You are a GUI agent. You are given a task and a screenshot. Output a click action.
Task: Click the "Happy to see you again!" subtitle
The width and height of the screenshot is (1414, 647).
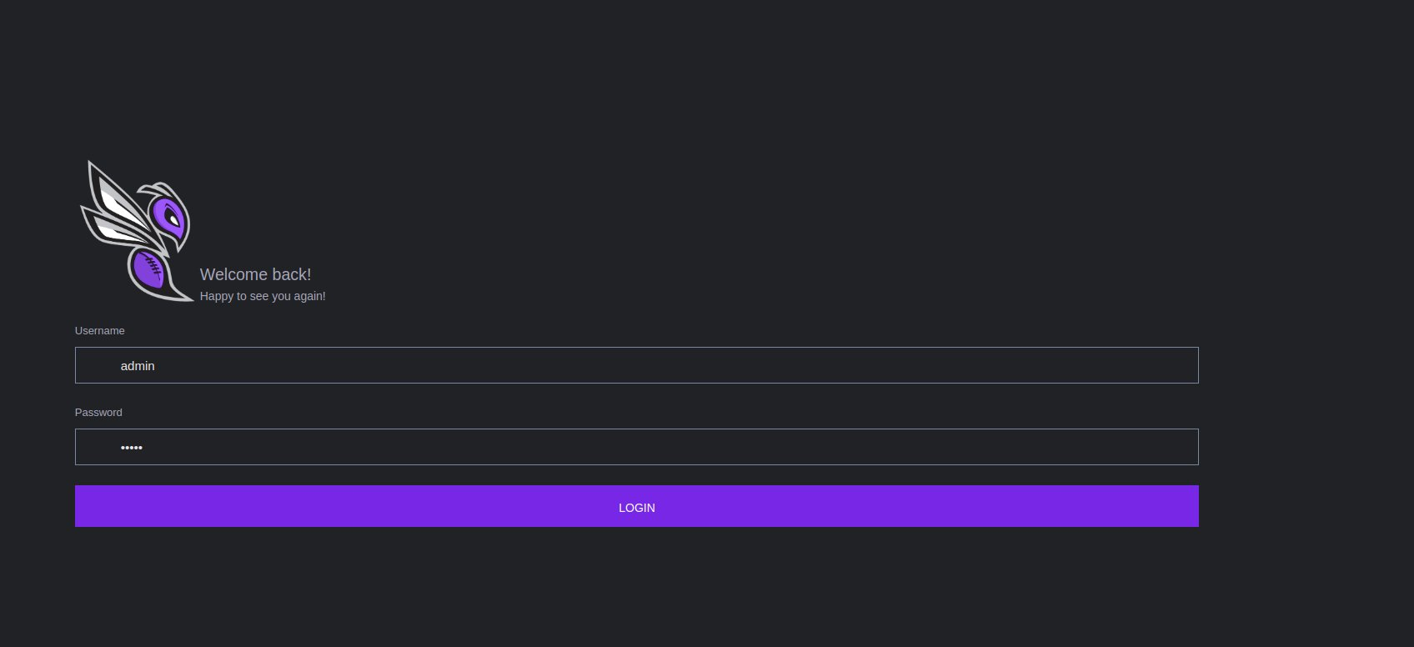click(263, 296)
